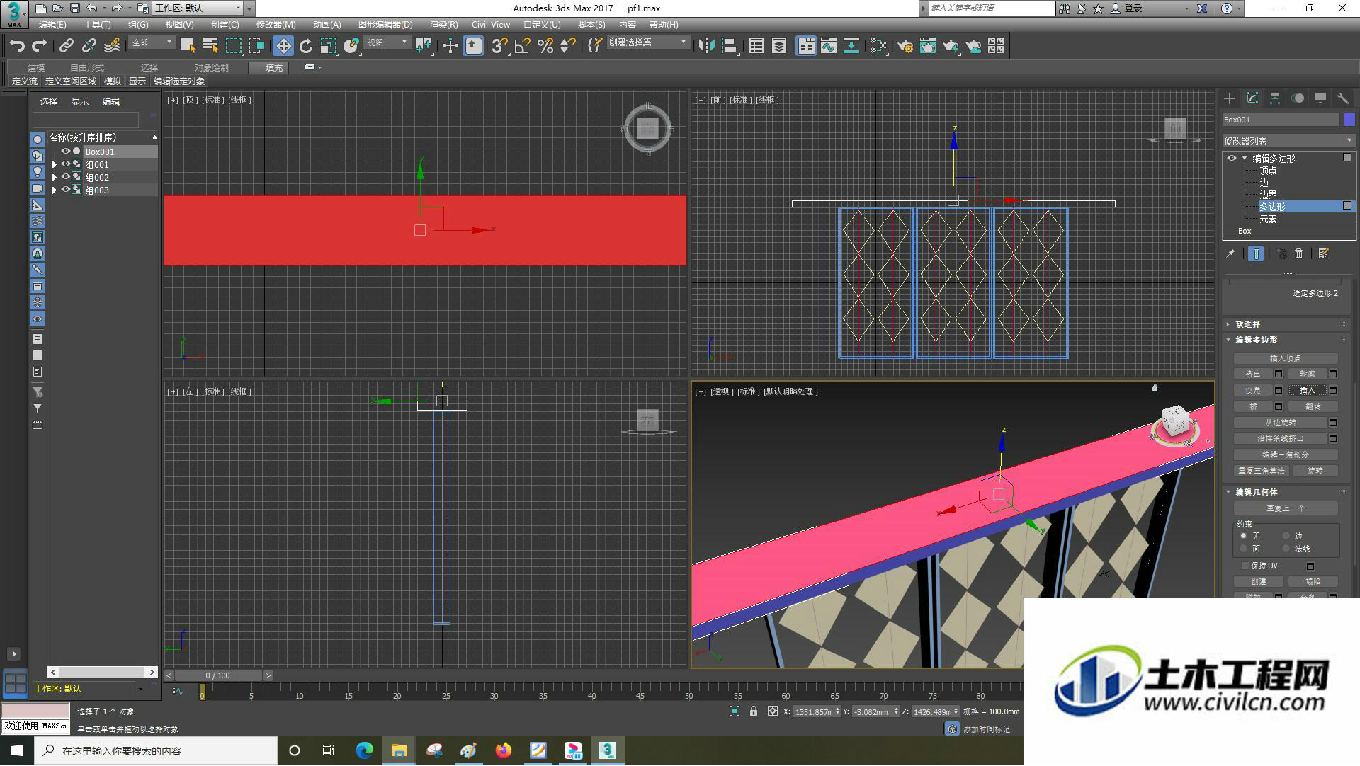Open the 修改器列表 dropdown
The image size is (1360, 766).
(1288, 141)
